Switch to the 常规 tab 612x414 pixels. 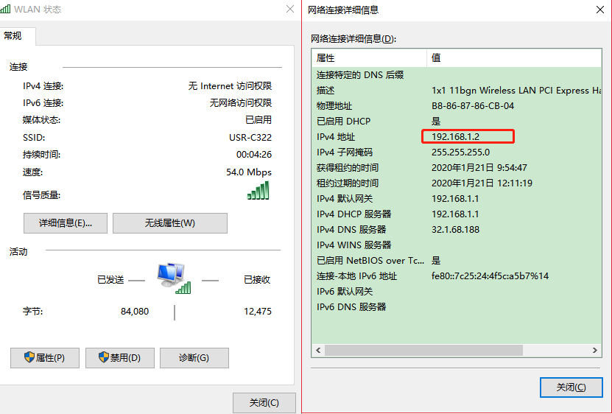click(x=13, y=36)
